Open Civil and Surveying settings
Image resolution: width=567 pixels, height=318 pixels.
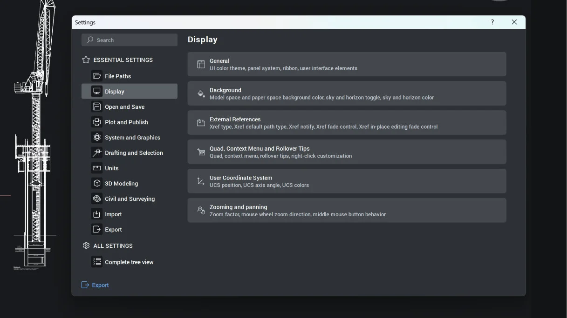click(130, 199)
